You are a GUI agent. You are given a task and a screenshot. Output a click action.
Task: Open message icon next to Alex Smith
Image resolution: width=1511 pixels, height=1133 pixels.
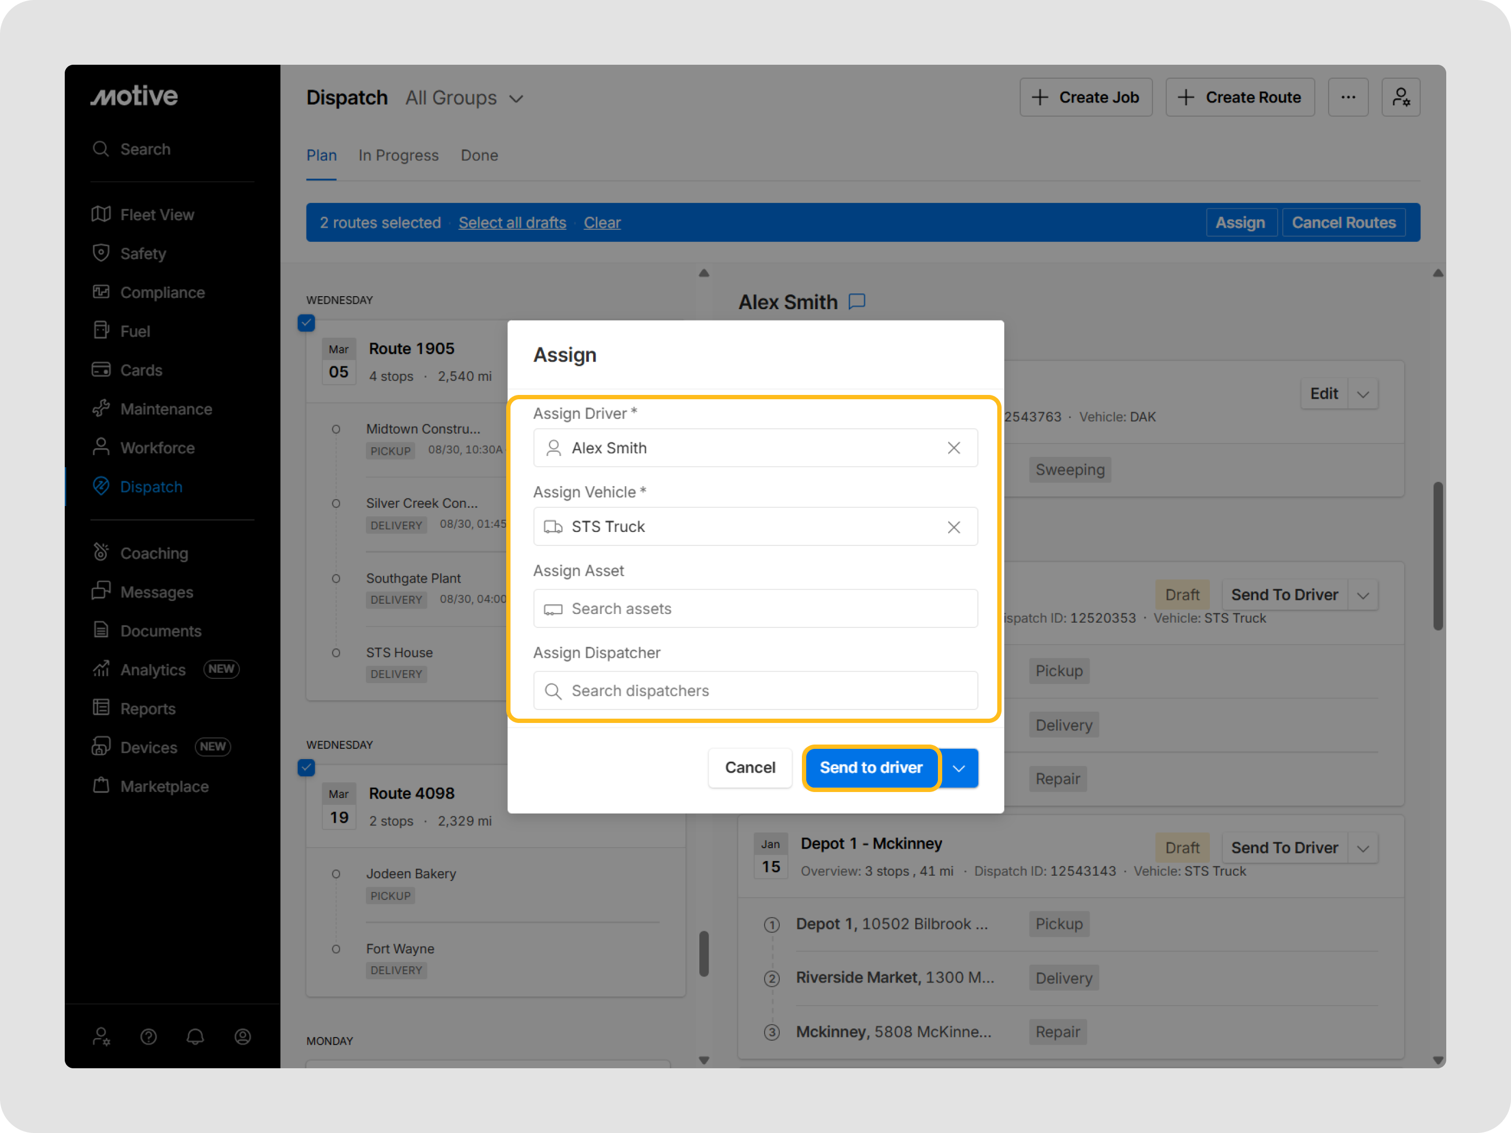(856, 302)
